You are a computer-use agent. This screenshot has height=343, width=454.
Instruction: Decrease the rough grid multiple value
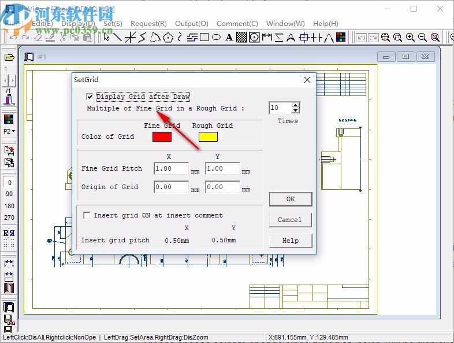click(295, 110)
